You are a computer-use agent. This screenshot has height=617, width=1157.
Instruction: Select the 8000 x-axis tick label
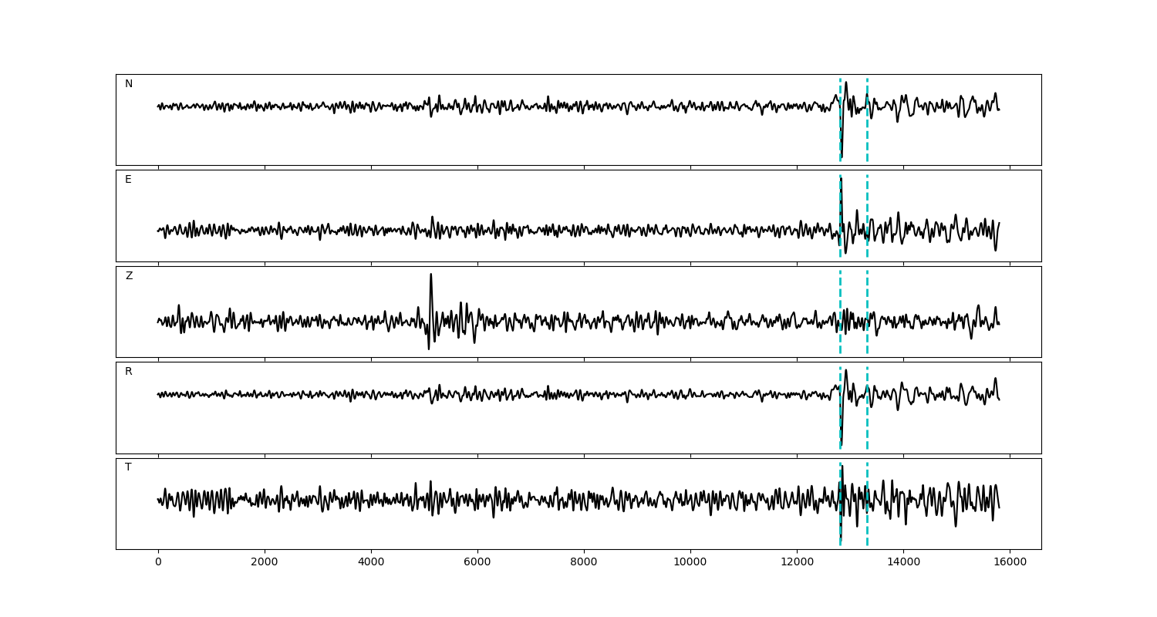(584, 562)
